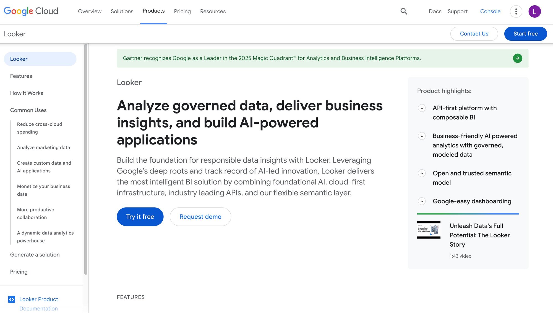Open Reduce cross-cloud spending

[40, 128]
